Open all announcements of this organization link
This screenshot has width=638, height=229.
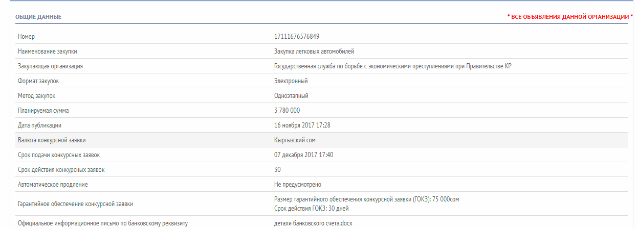point(569,17)
